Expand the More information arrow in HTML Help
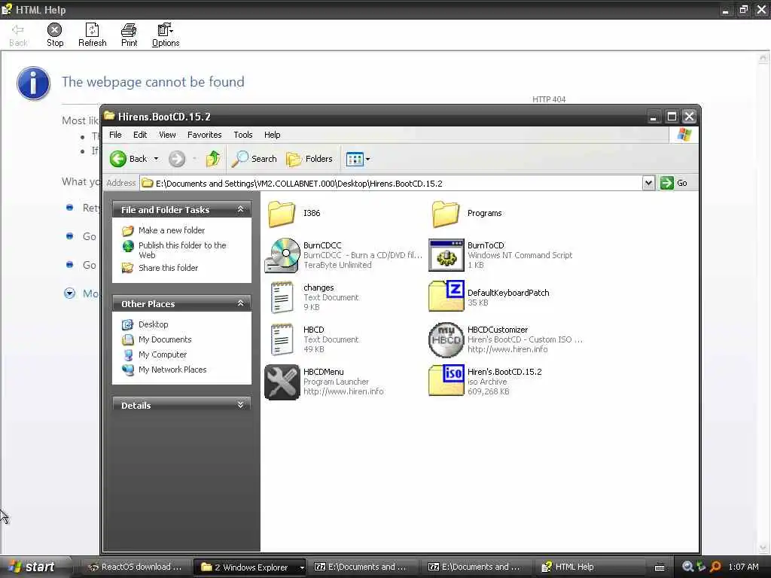 pyautogui.click(x=70, y=294)
